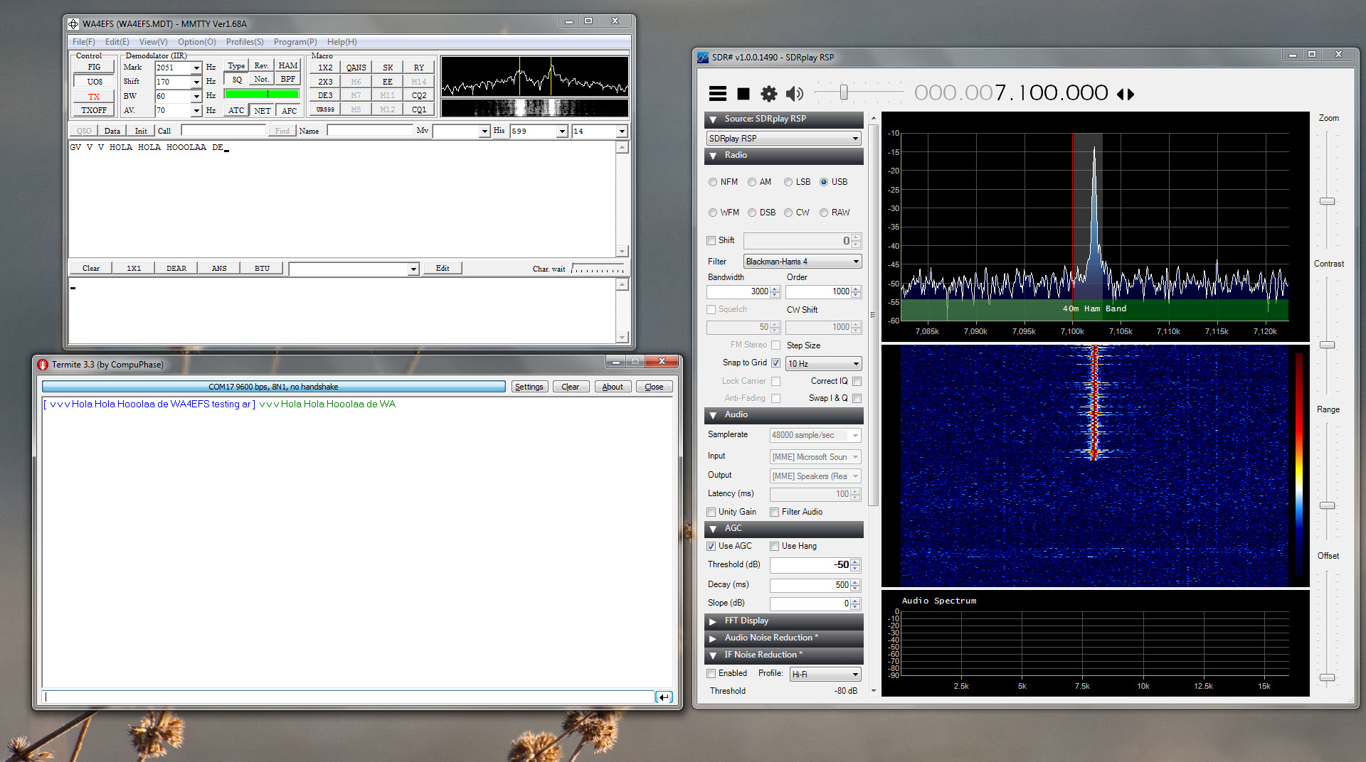This screenshot has width=1366, height=762.
Task: Open the Option menu in MMTTY
Action: point(196,42)
